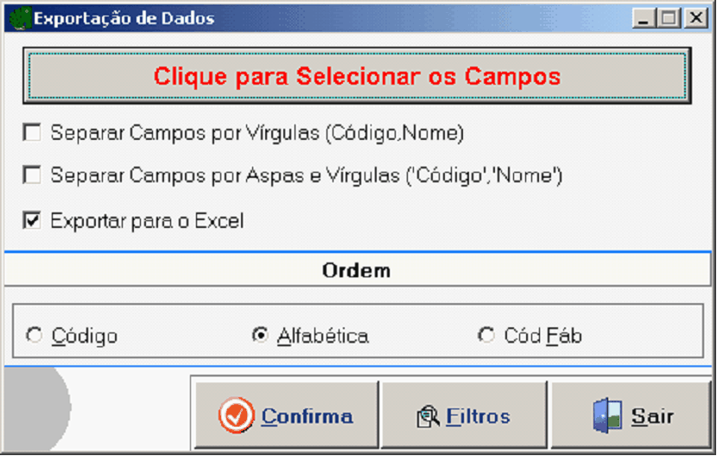Select the Cód Fáb radio button
Image resolution: width=717 pixels, height=456 pixels.
(487, 335)
